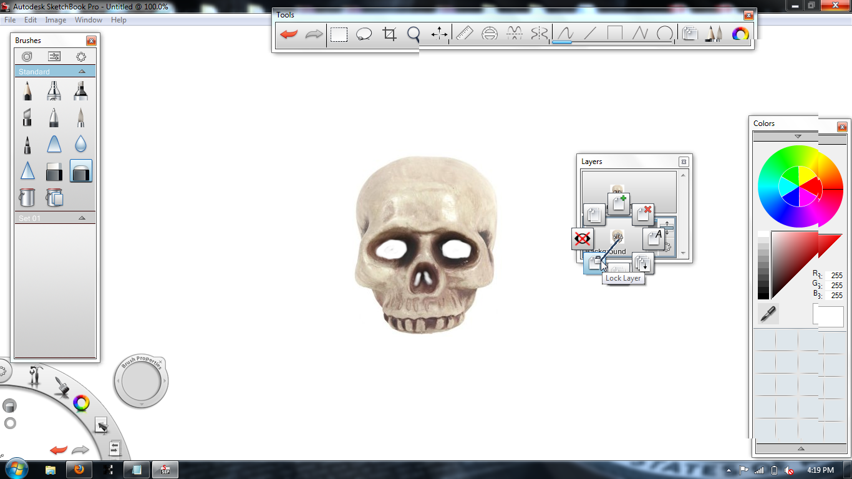Toggle layer visibility crossed-eye icon
The width and height of the screenshot is (852, 479).
coord(583,239)
